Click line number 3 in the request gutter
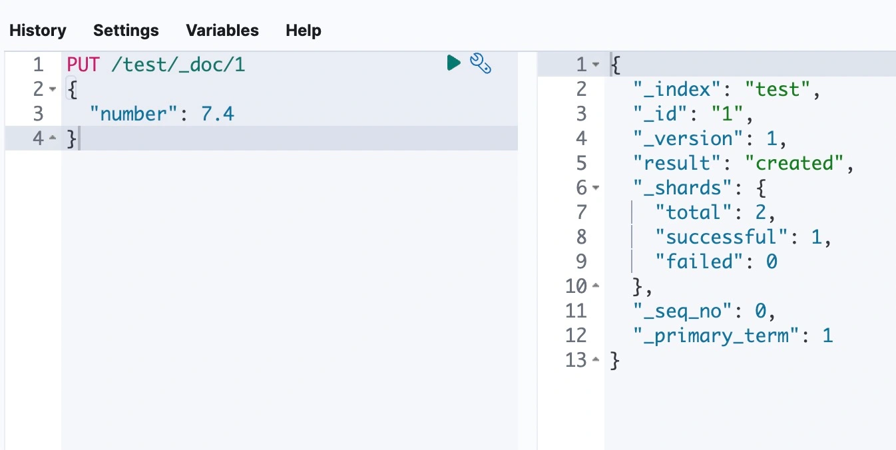This screenshot has height=450, width=896. pyautogui.click(x=38, y=114)
